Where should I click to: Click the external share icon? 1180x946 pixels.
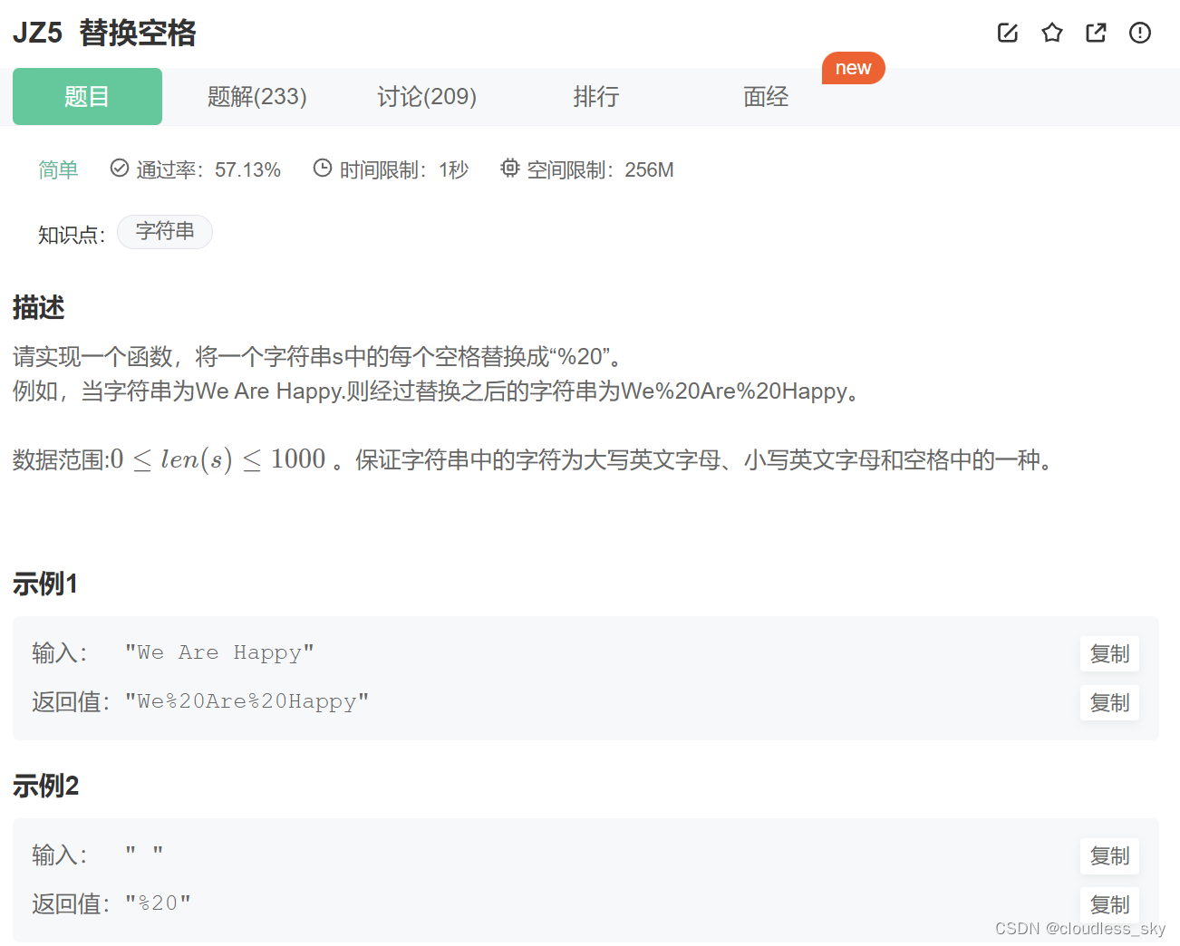coord(1096,33)
